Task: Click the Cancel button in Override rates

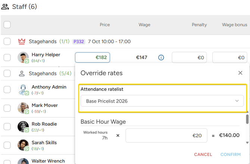Action: coord(203,154)
